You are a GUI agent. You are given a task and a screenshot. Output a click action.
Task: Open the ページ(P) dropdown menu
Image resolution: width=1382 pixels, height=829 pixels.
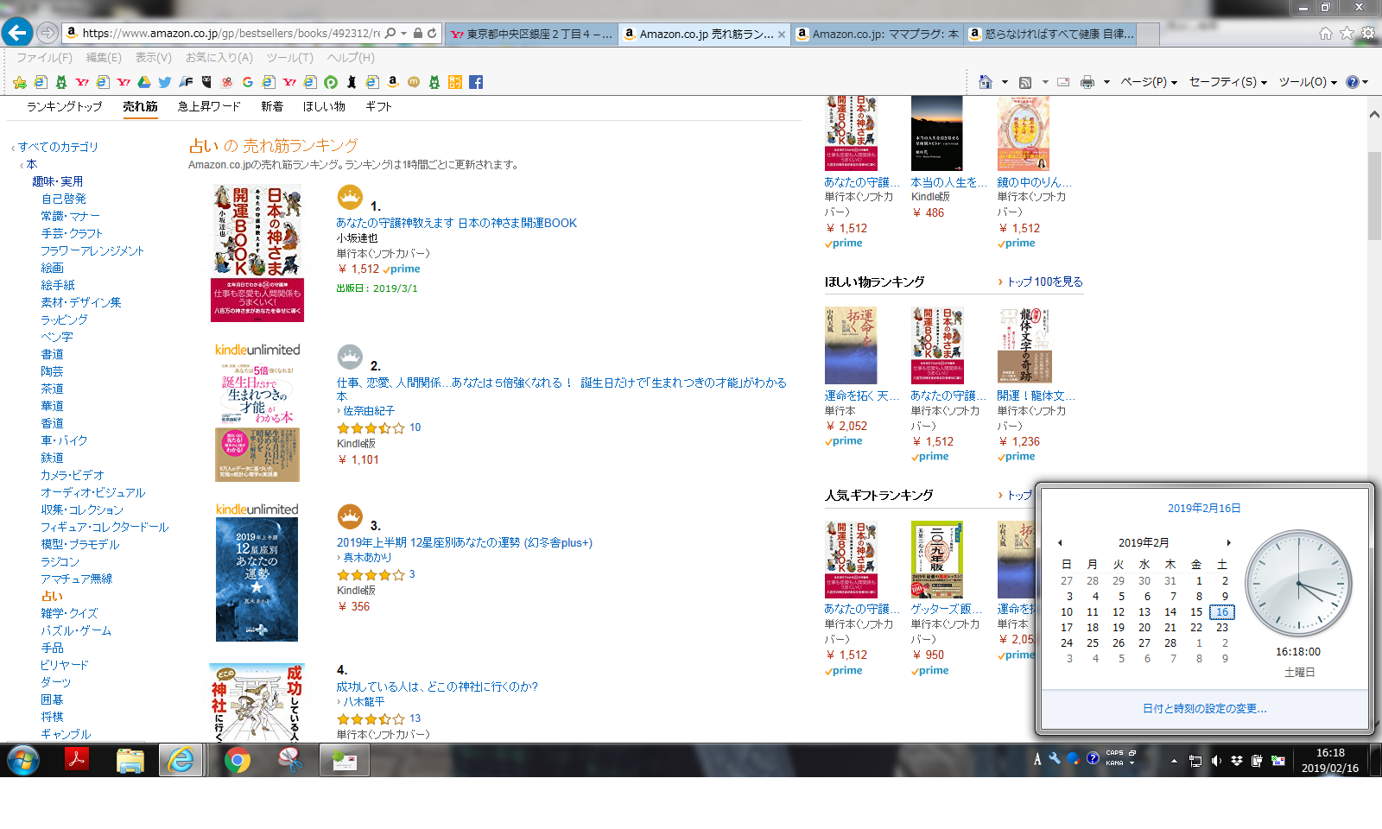coord(1149,82)
